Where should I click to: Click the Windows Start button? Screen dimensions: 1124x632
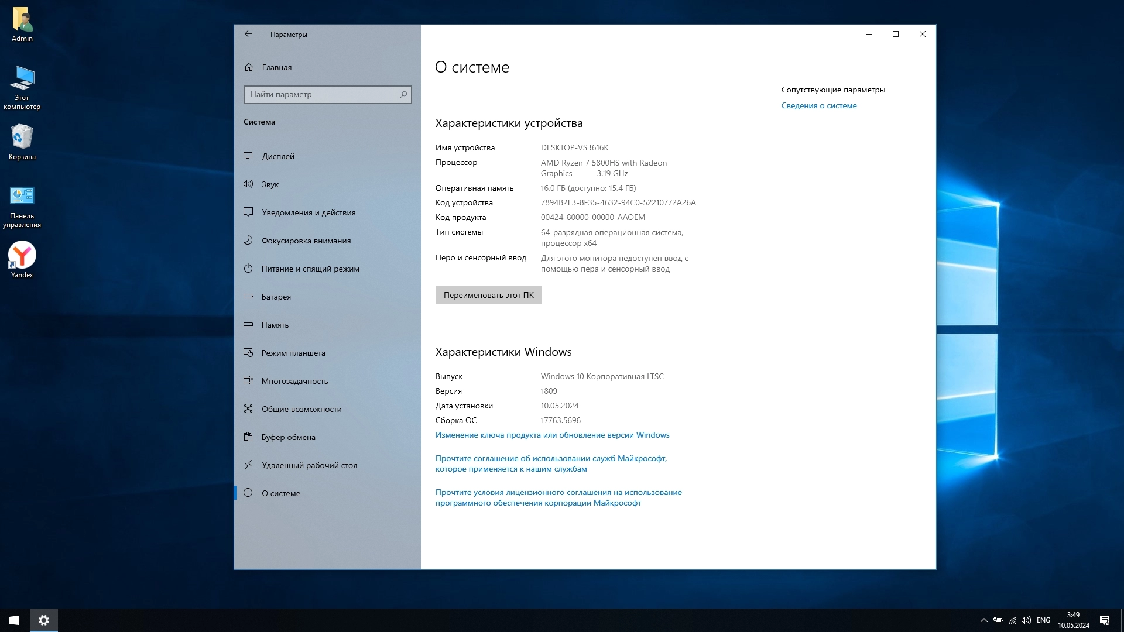[x=14, y=620]
